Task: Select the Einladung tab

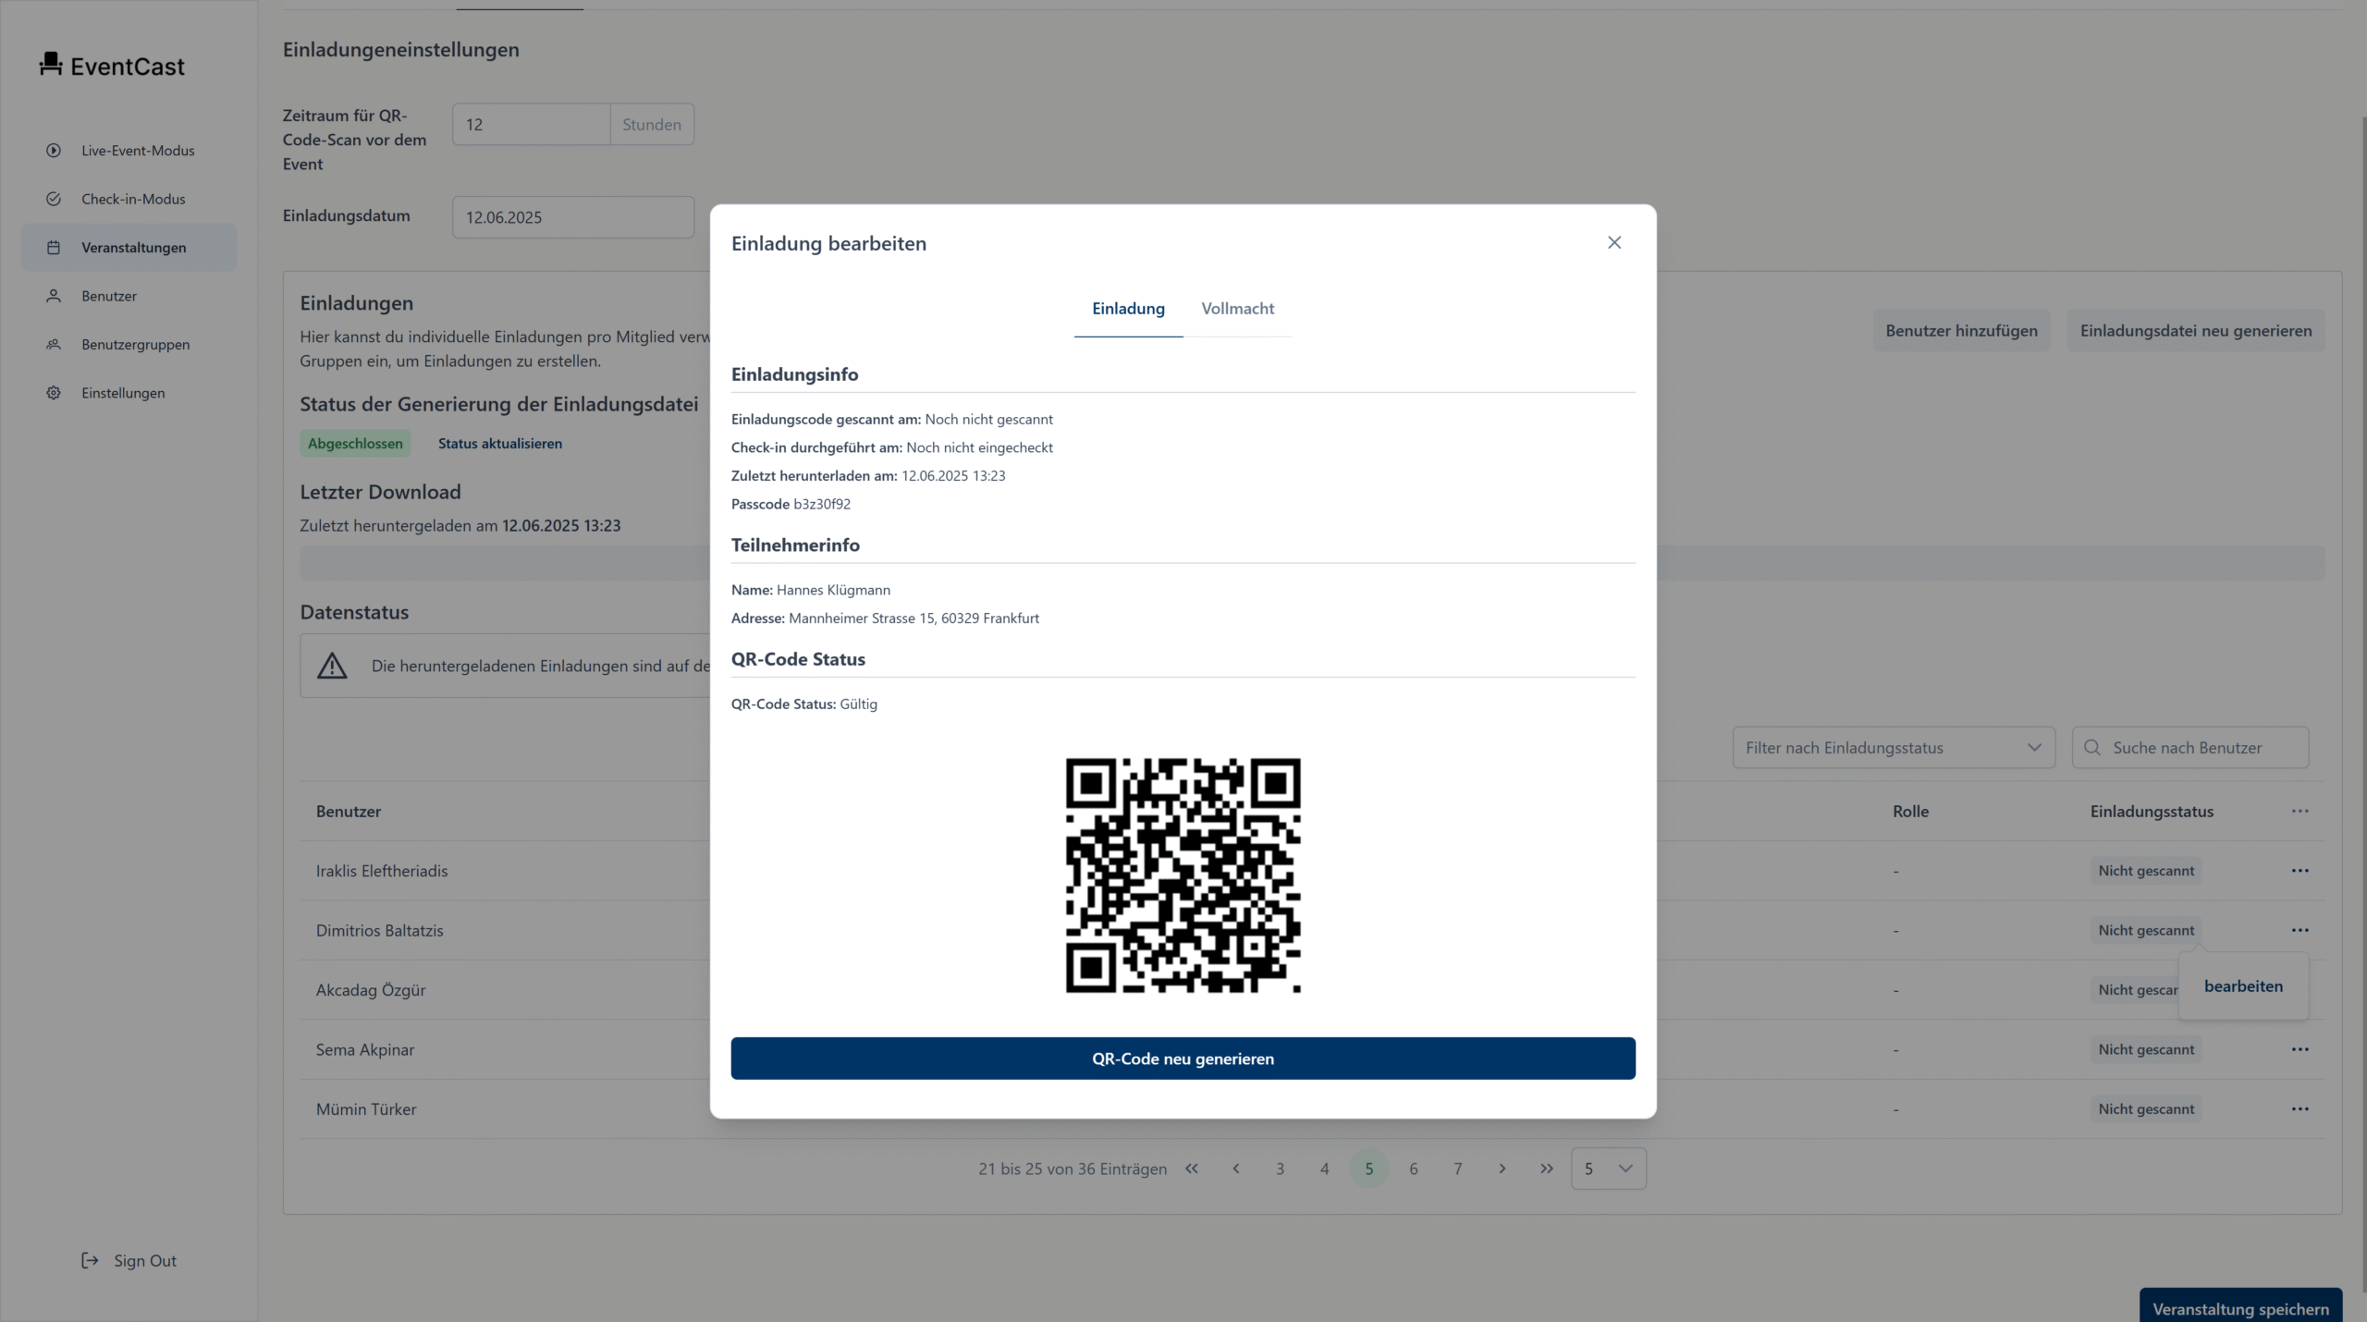Action: click(1128, 309)
